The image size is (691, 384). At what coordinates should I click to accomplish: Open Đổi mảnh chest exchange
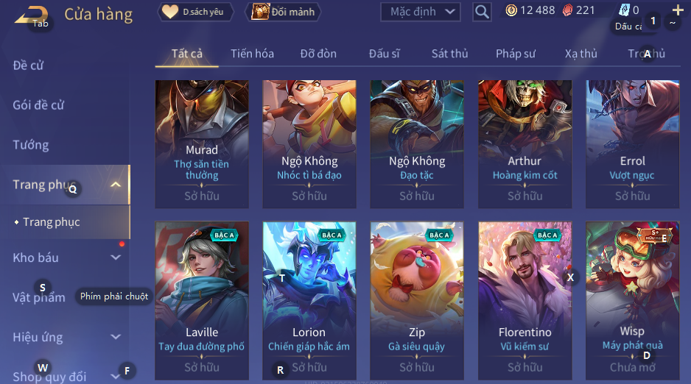coord(283,12)
